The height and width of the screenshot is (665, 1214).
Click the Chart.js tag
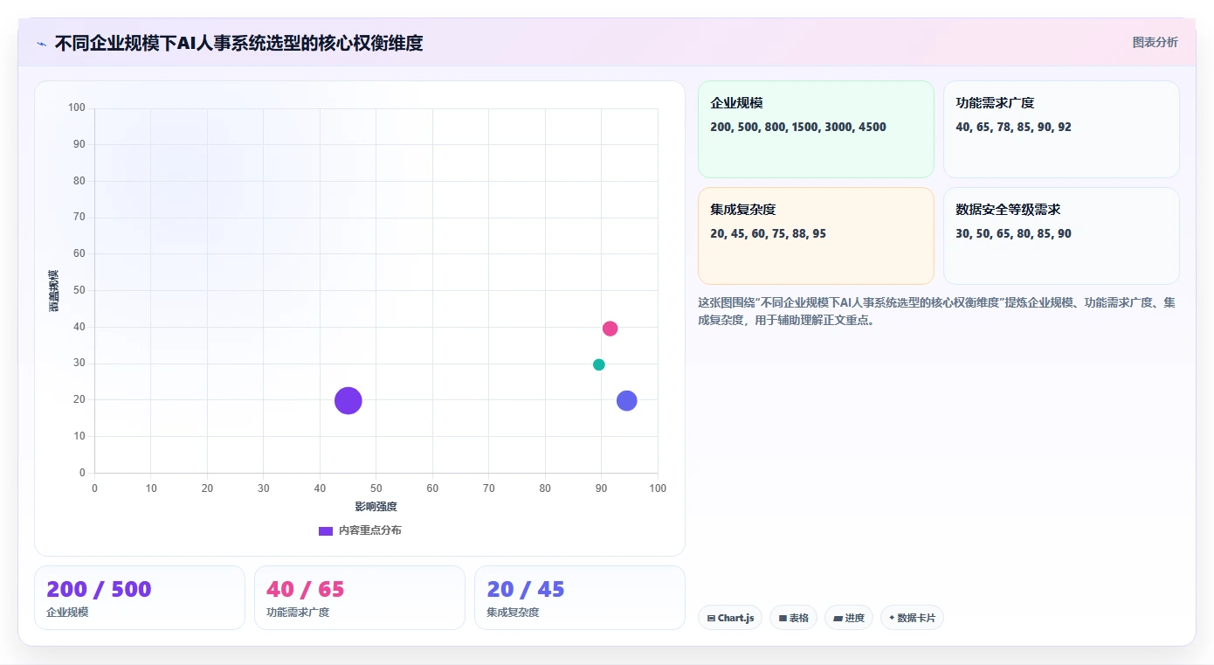(730, 618)
